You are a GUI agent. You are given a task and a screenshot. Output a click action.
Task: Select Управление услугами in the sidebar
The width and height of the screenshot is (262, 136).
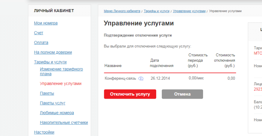point(61,84)
